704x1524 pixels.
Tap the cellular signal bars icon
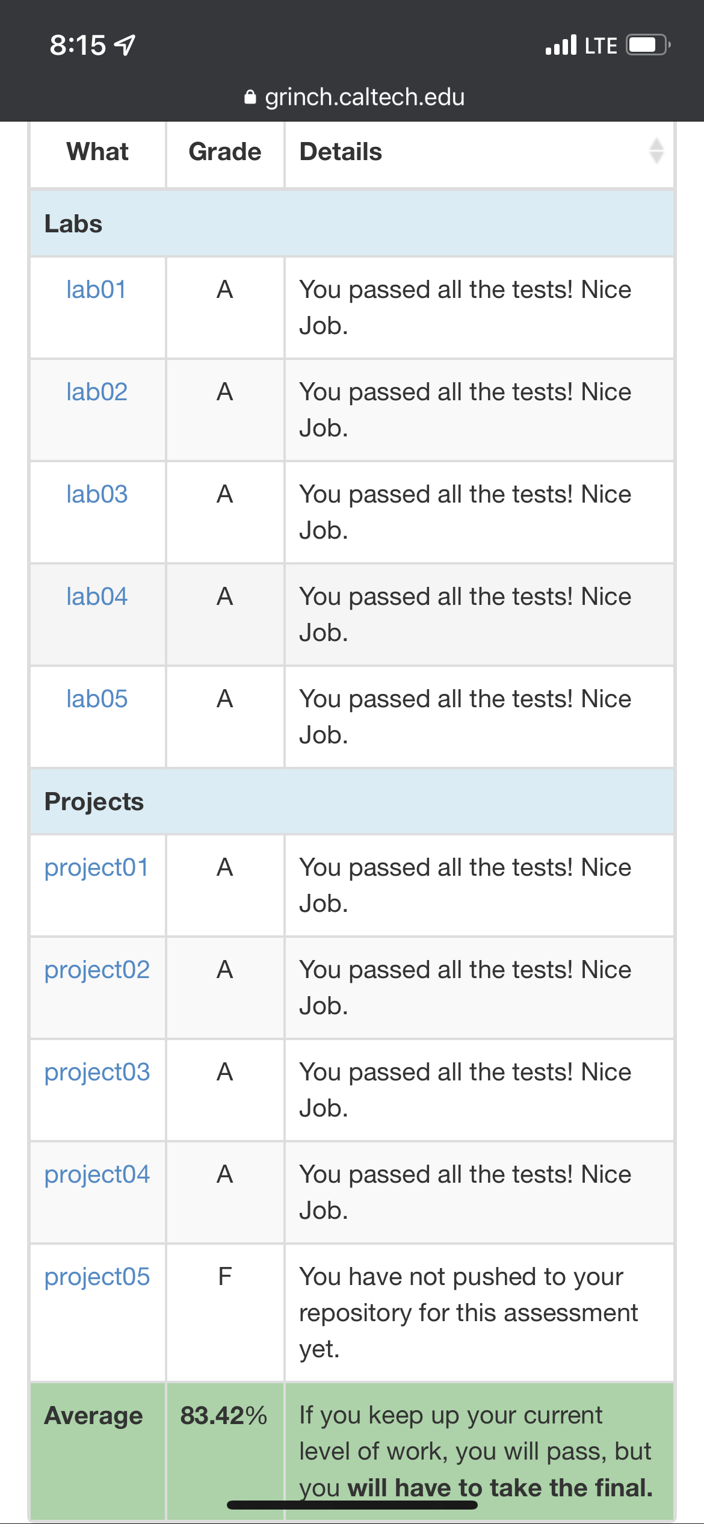pyautogui.click(x=561, y=45)
